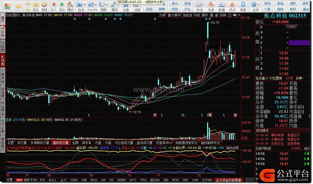
Task: Select the EXPMA indicator tab
Action: [x=207, y=180]
